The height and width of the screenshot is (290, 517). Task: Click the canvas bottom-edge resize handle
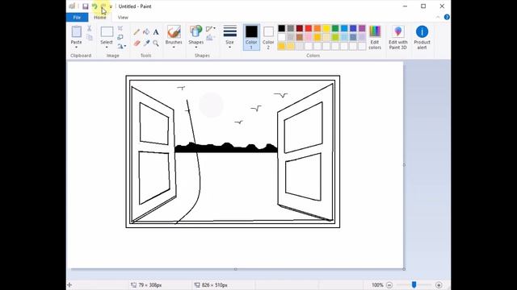pyautogui.click(x=236, y=269)
